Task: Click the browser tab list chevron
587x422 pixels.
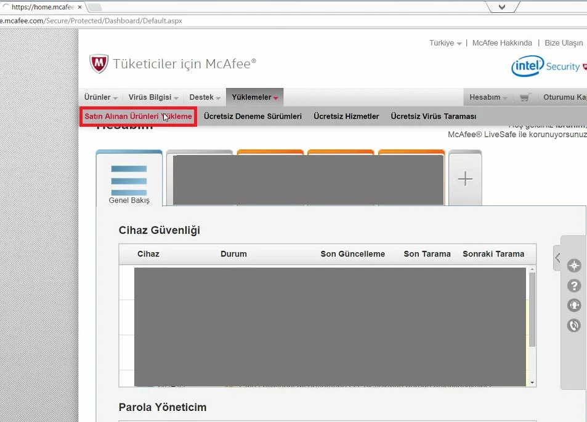Action: pyautogui.click(x=502, y=7)
